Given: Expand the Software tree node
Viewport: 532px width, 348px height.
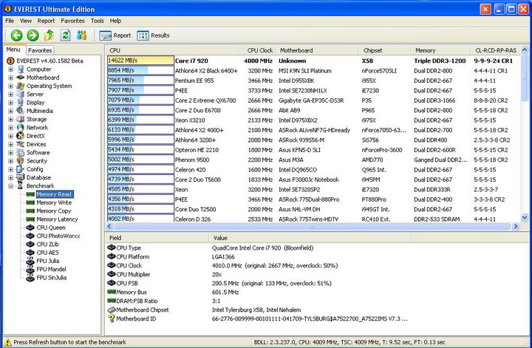Looking at the screenshot, I should [x=10, y=153].
